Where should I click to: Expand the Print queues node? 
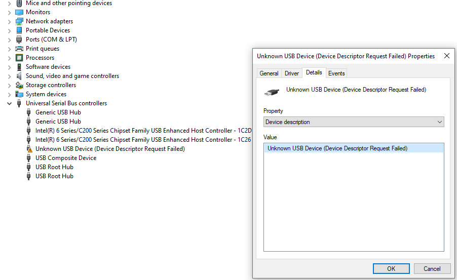point(9,49)
